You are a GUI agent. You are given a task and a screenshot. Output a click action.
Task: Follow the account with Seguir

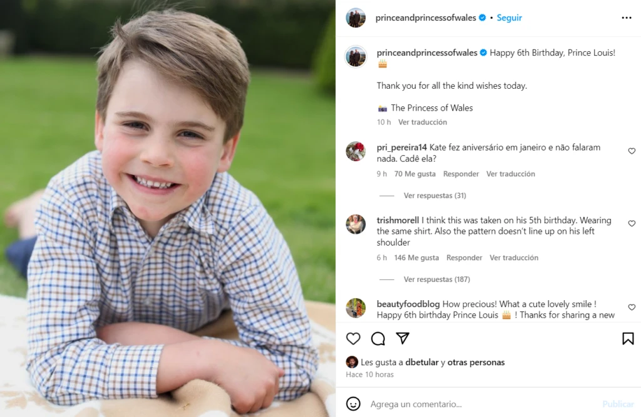pyautogui.click(x=509, y=18)
